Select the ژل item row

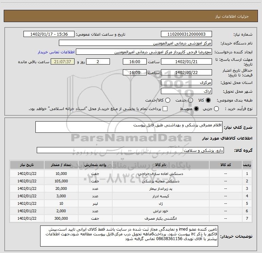(x=131, y=203)
